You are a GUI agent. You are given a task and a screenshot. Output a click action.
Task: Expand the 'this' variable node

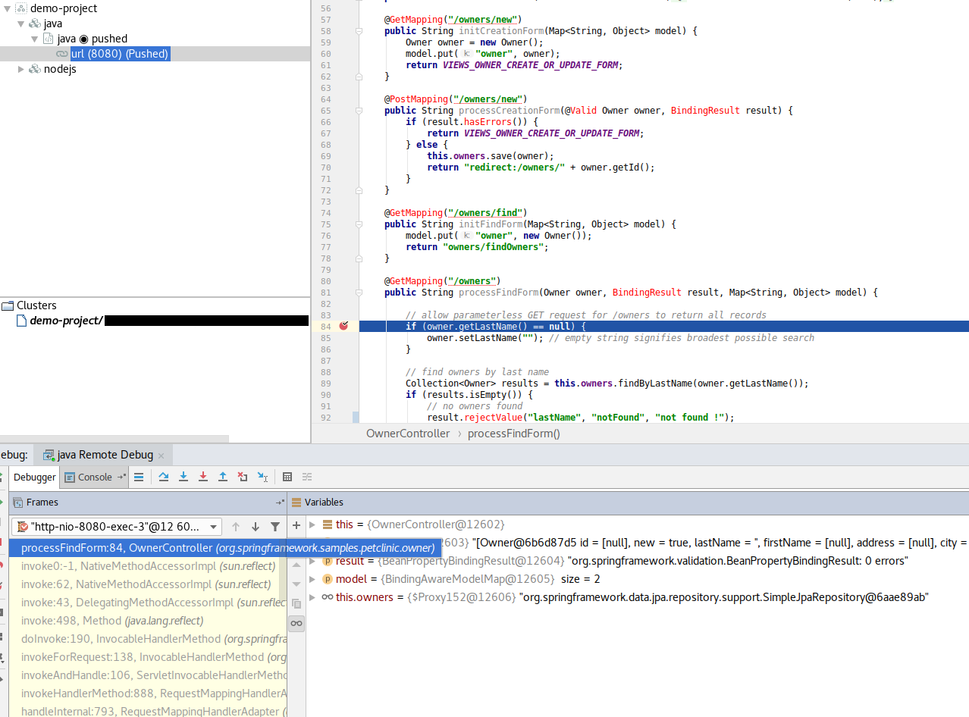[312, 524]
